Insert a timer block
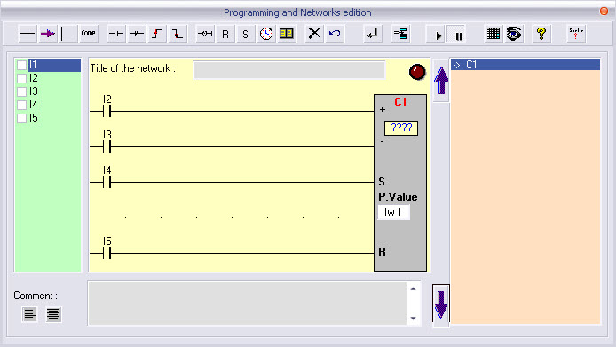Image resolution: width=616 pixels, height=347 pixels. click(266, 34)
